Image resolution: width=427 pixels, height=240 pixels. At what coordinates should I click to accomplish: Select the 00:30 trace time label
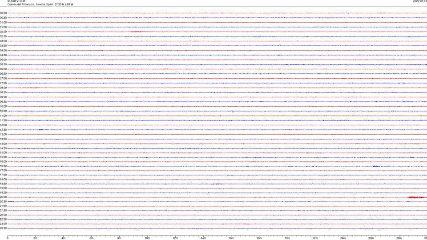[3, 18]
